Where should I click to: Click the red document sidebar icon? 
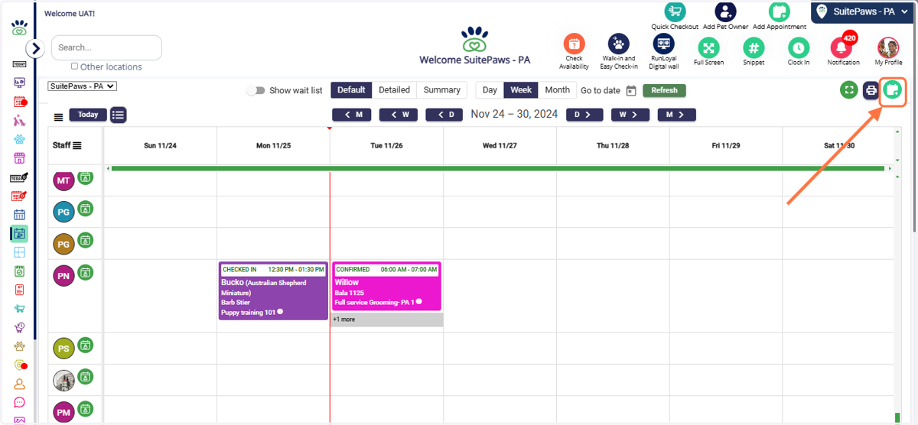click(x=20, y=290)
